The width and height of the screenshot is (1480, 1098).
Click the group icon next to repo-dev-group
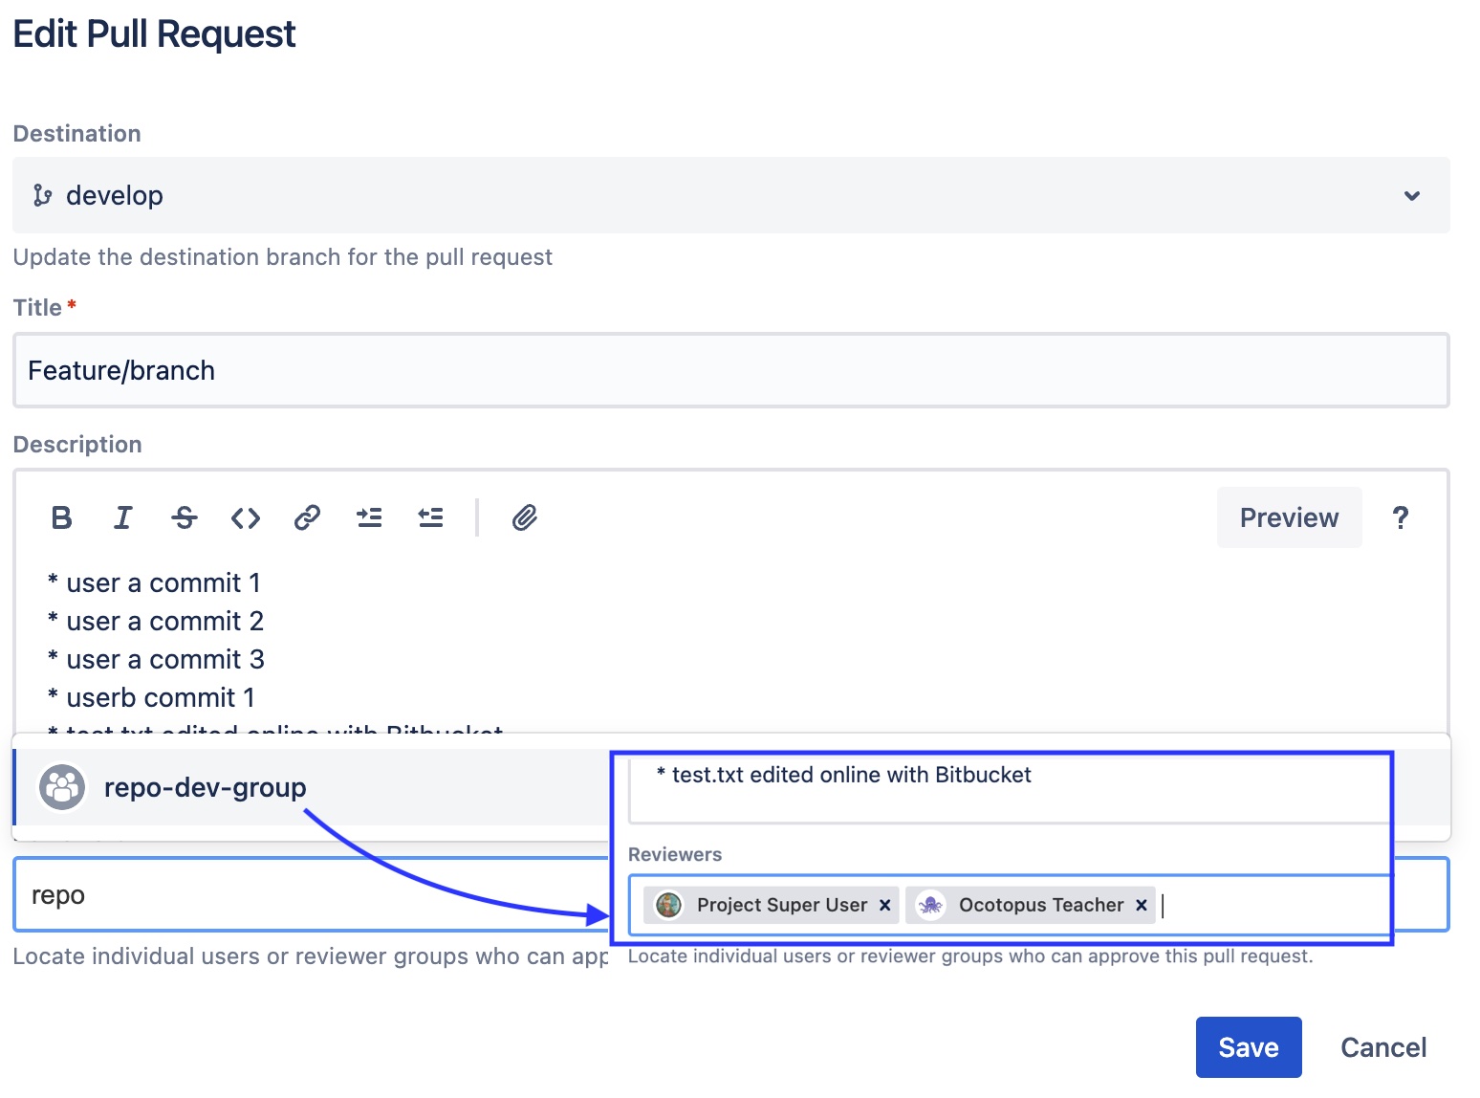[x=61, y=787]
